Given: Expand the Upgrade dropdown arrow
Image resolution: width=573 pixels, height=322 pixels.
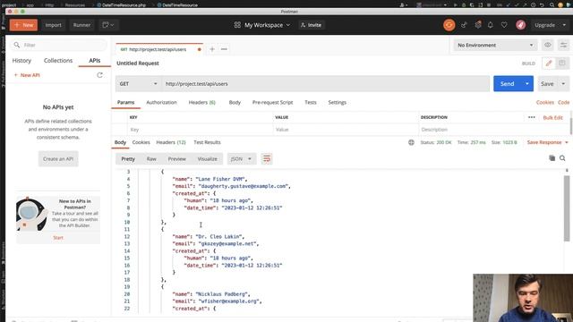Looking at the screenshot, I should tap(564, 25).
